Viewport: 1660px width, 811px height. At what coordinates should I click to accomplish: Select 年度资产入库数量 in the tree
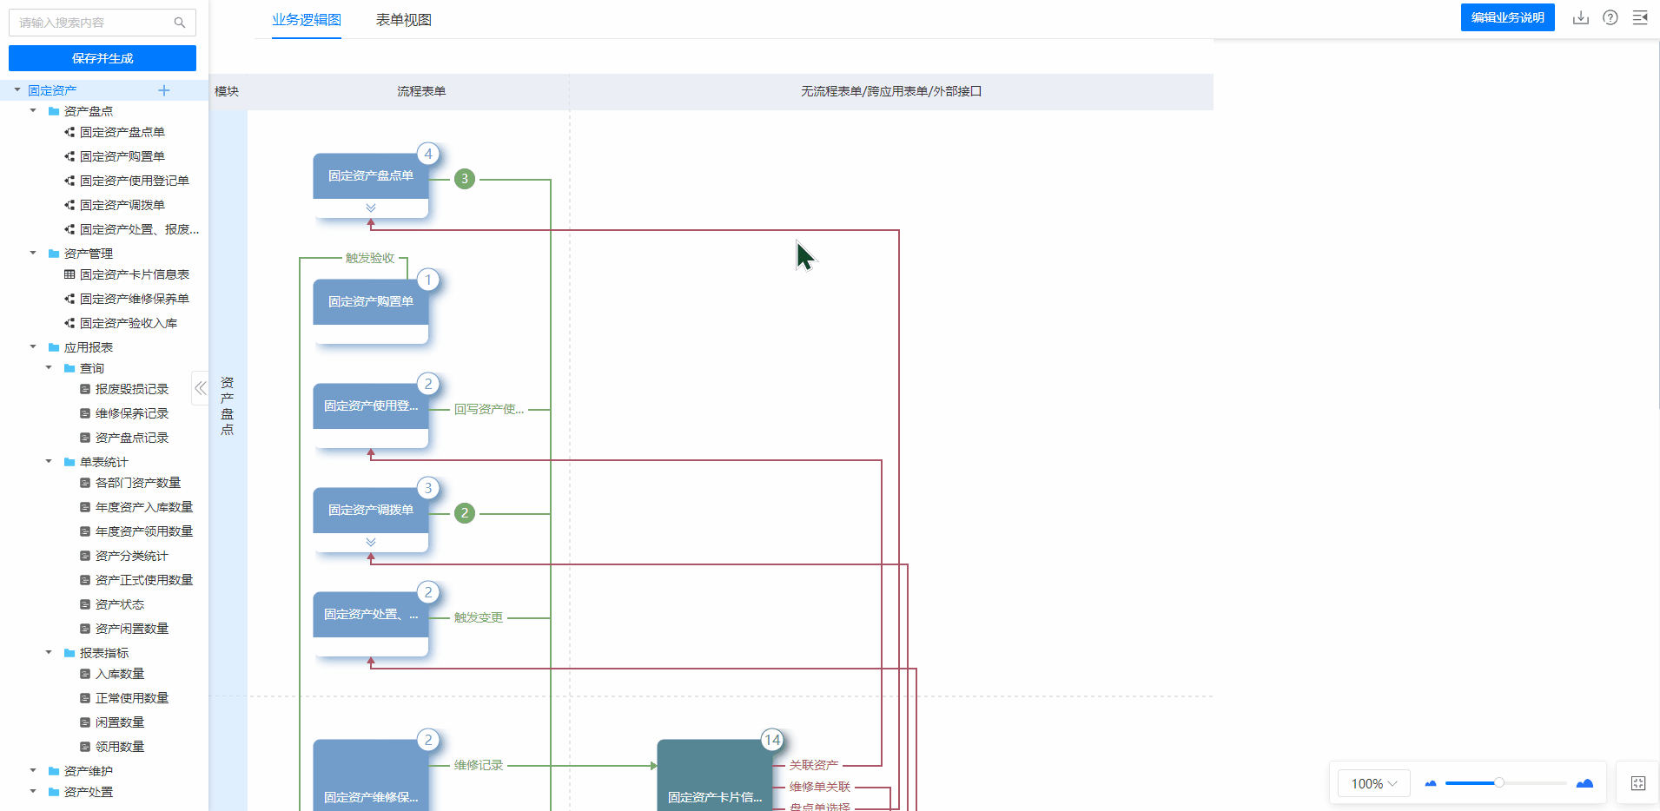144,507
